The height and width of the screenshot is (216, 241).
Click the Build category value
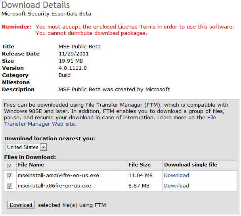[x=65, y=75]
